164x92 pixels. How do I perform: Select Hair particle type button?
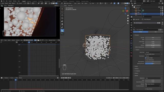(156, 32)
